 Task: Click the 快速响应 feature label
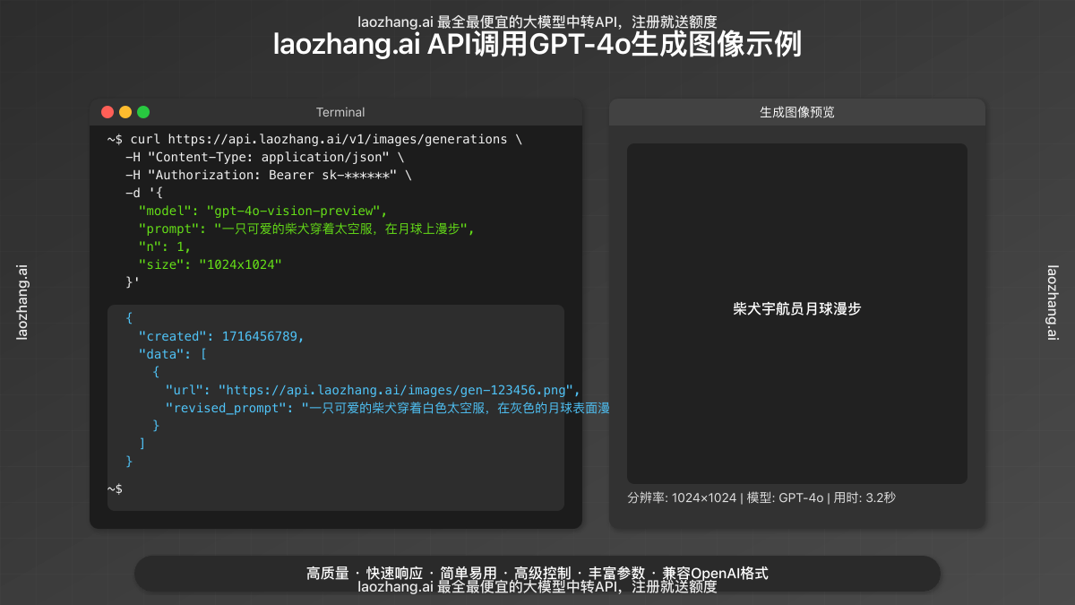(394, 574)
